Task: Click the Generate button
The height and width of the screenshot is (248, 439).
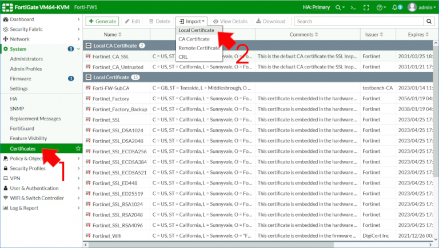Action: (102, 21)
